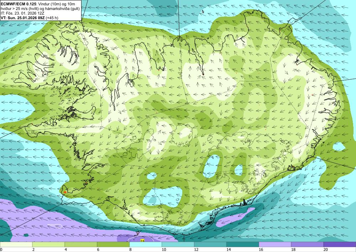
Task: Click the 'IT: Fös. 23. 01. 2026 12Z' line
Action: pyautogui.click(x=22, y=13)
